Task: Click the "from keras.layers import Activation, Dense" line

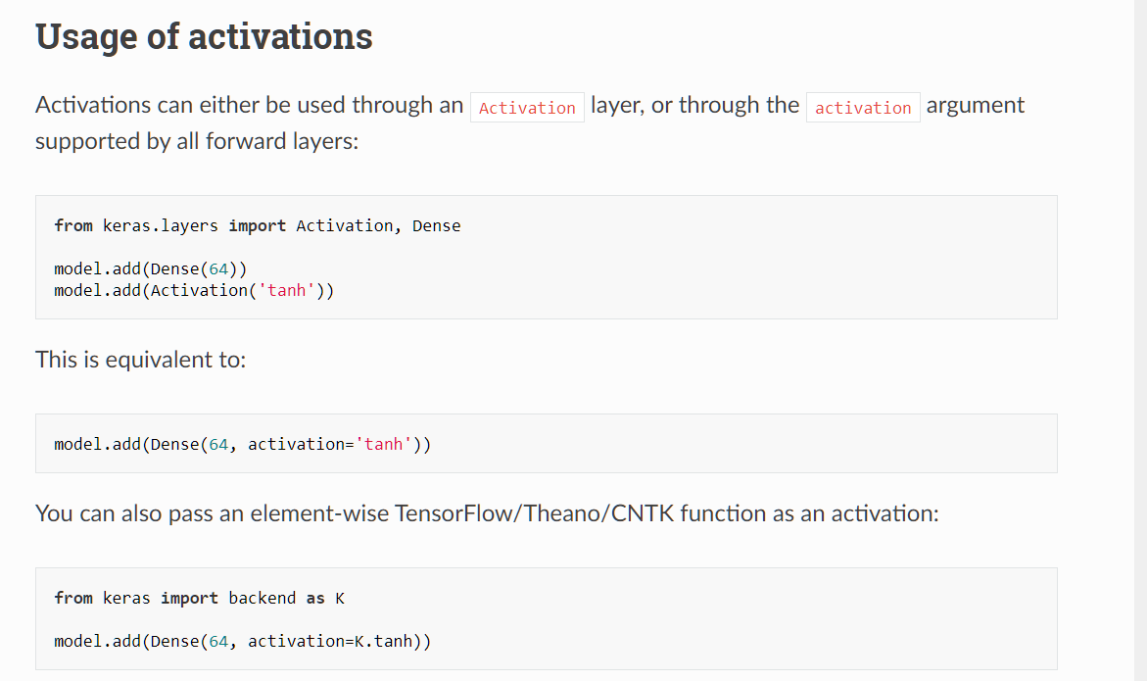Action: [x=257, y=225]
